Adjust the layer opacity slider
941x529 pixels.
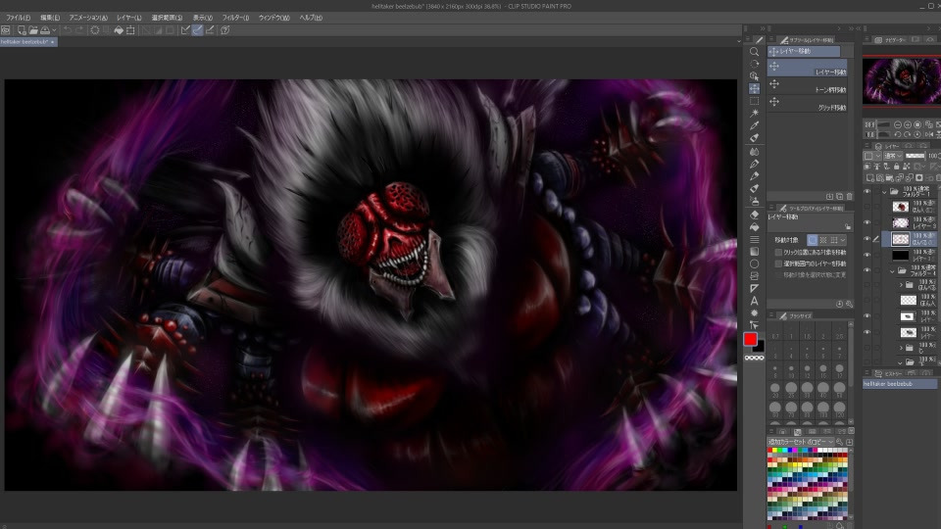[x=916, y=156]
